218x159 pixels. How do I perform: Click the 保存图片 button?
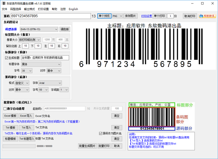(x=130, y=16)
